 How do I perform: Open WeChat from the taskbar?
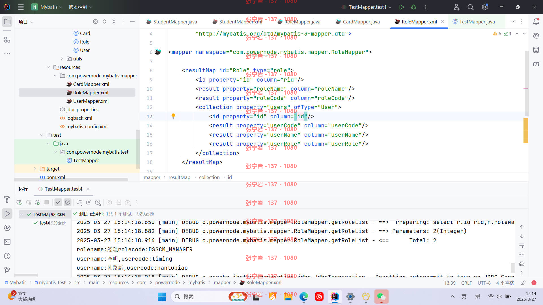click(x=382, y=297)
